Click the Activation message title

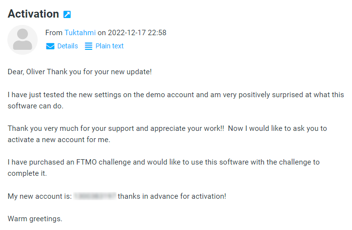33,14
